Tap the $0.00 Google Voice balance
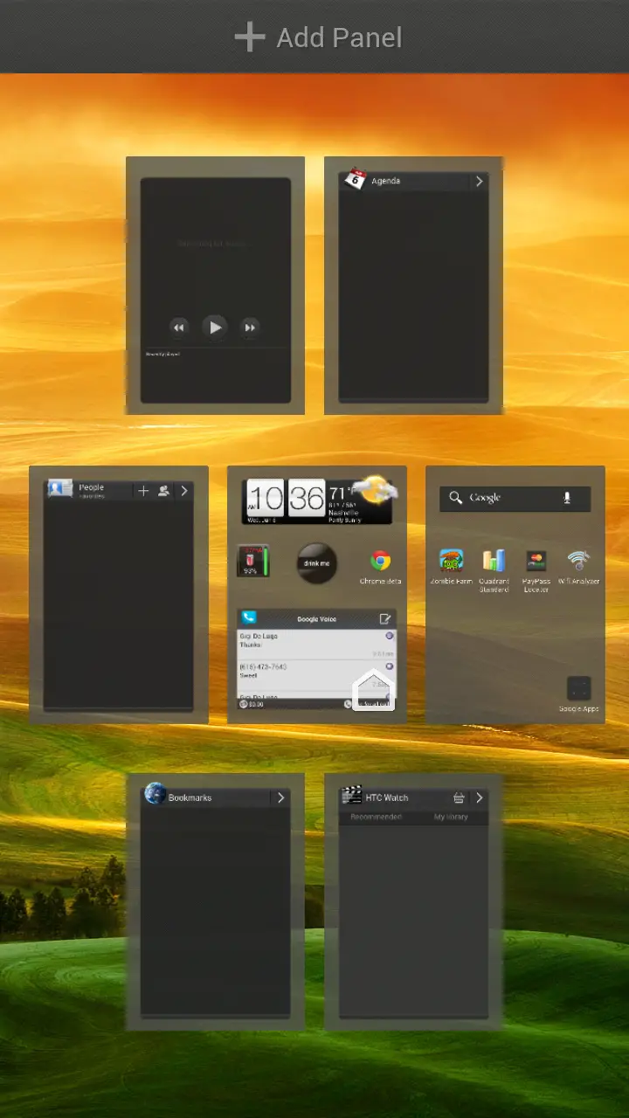Viewport: 629px width, 1118px height. (251, 704)
